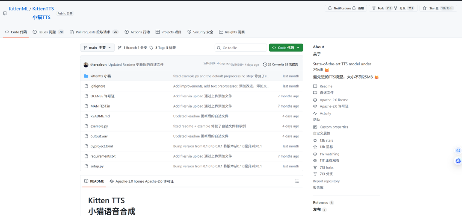Expand the green Code dropdown button

[286, 48]
